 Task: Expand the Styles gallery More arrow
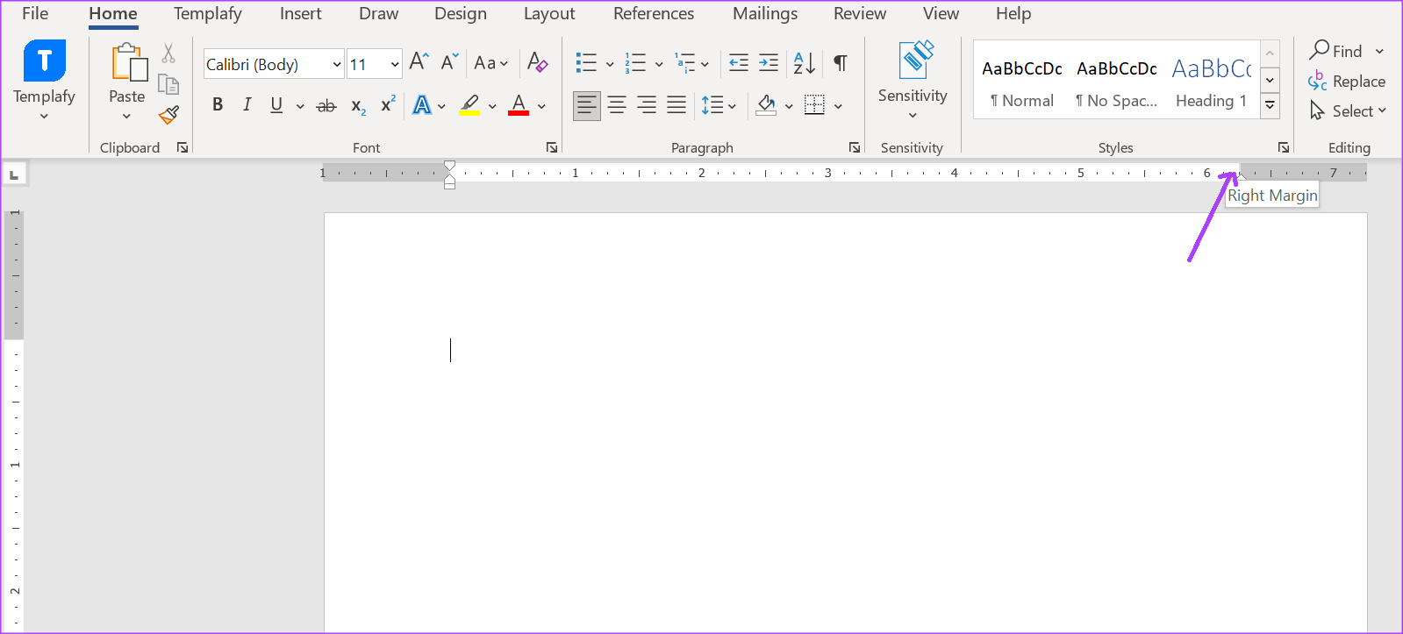pyautogui.click(x=1270, y=106)
